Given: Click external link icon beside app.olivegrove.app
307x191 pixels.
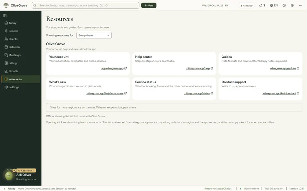Looking at the screenshot, I should click(125, 68).
